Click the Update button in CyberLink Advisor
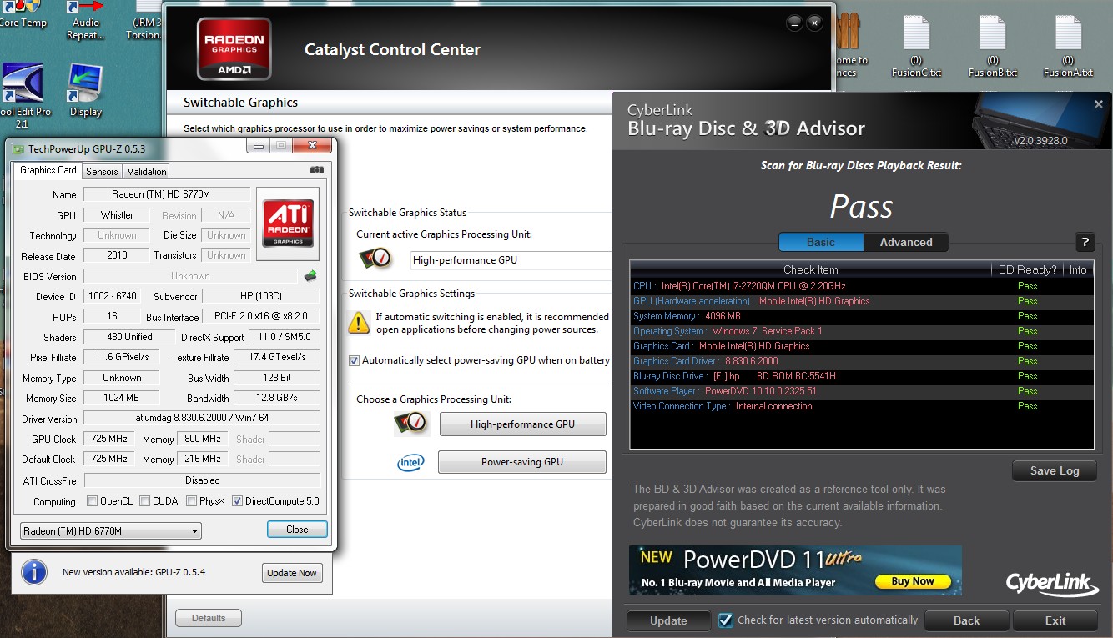The image size is (1113, 638). tap(668, 620)
